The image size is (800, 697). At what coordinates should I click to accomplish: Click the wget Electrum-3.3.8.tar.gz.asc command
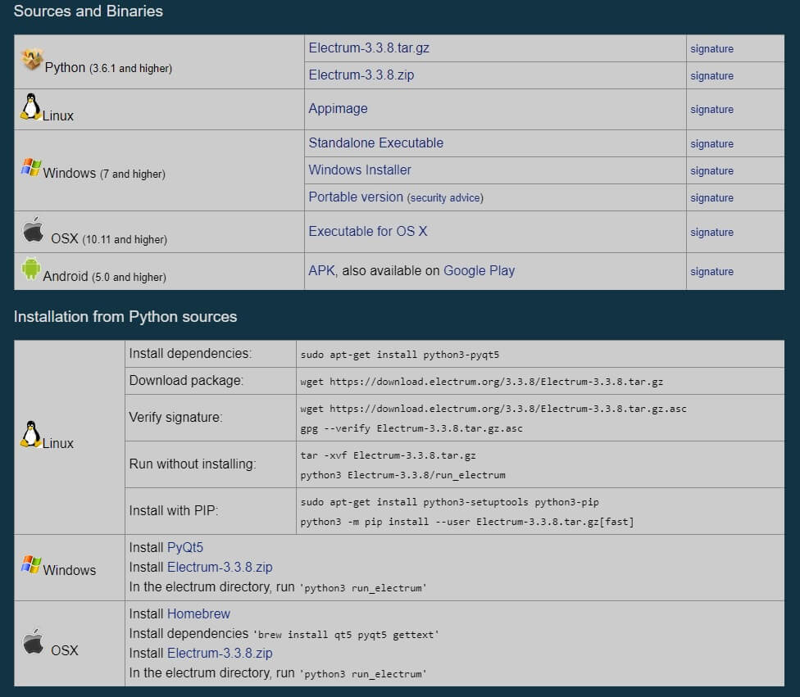[x=493, y=409]
